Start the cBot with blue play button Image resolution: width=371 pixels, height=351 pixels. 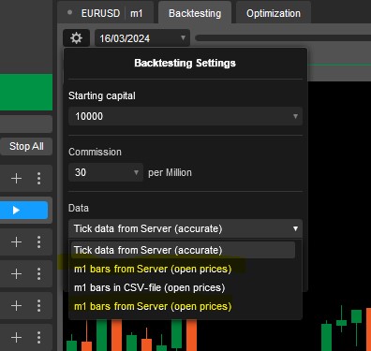23,210
